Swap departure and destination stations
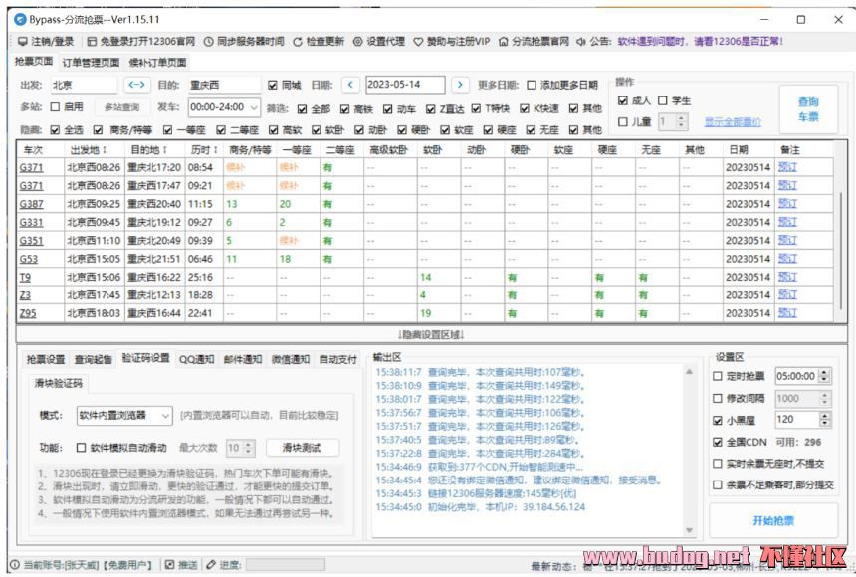Screen dimensions: 856x577 coord(137,85)
